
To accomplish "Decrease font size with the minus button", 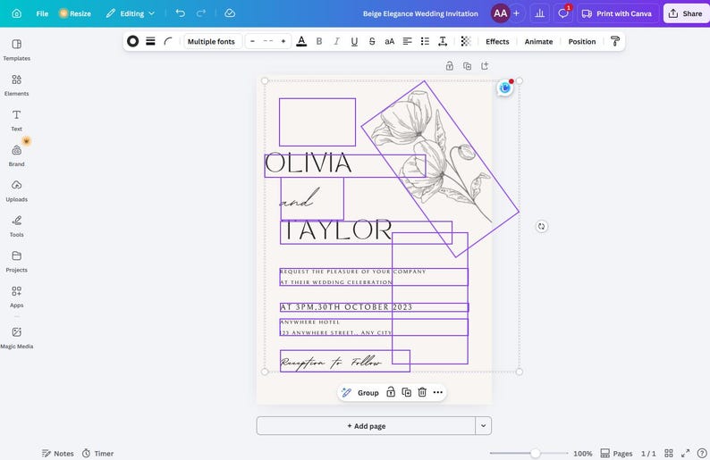I will (253, 41).
